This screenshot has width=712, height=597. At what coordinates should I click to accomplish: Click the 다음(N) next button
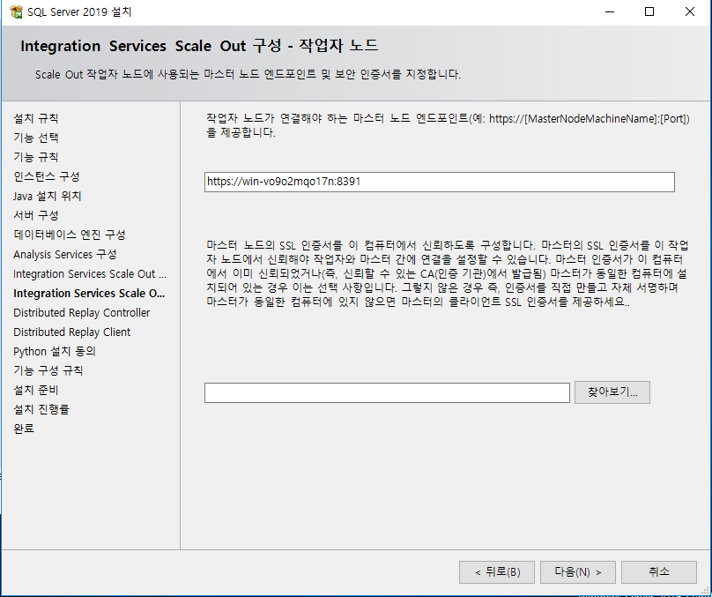[x=577, y=572]
